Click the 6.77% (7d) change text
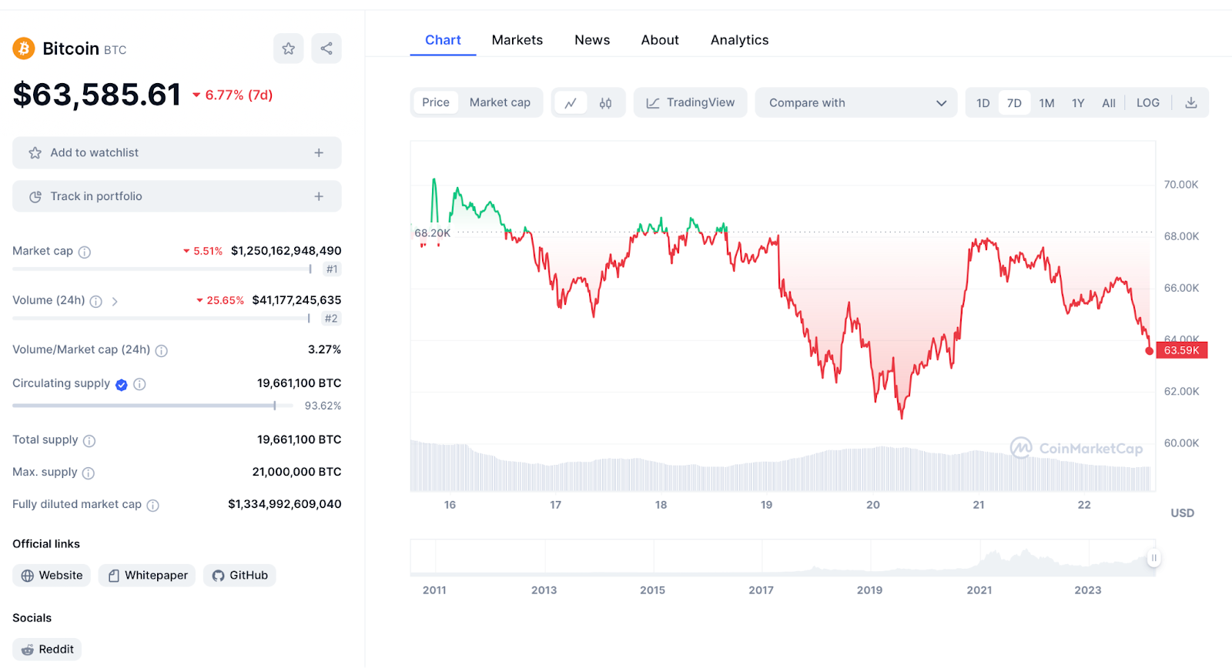This screenshot has width=1232, height=668. coord(233,95)
